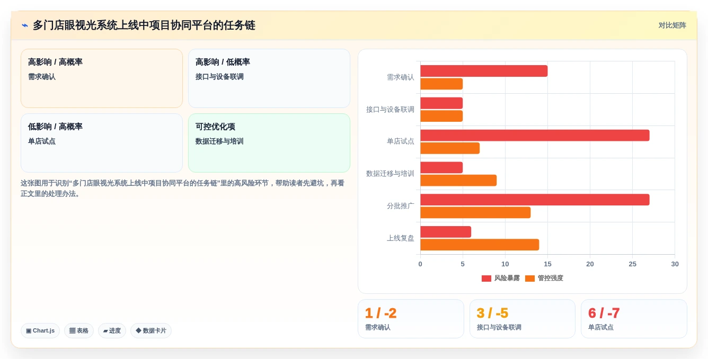Click the x-axis tick value 30
The width and height of the screenshot is (708, 359).
[675, 264]
